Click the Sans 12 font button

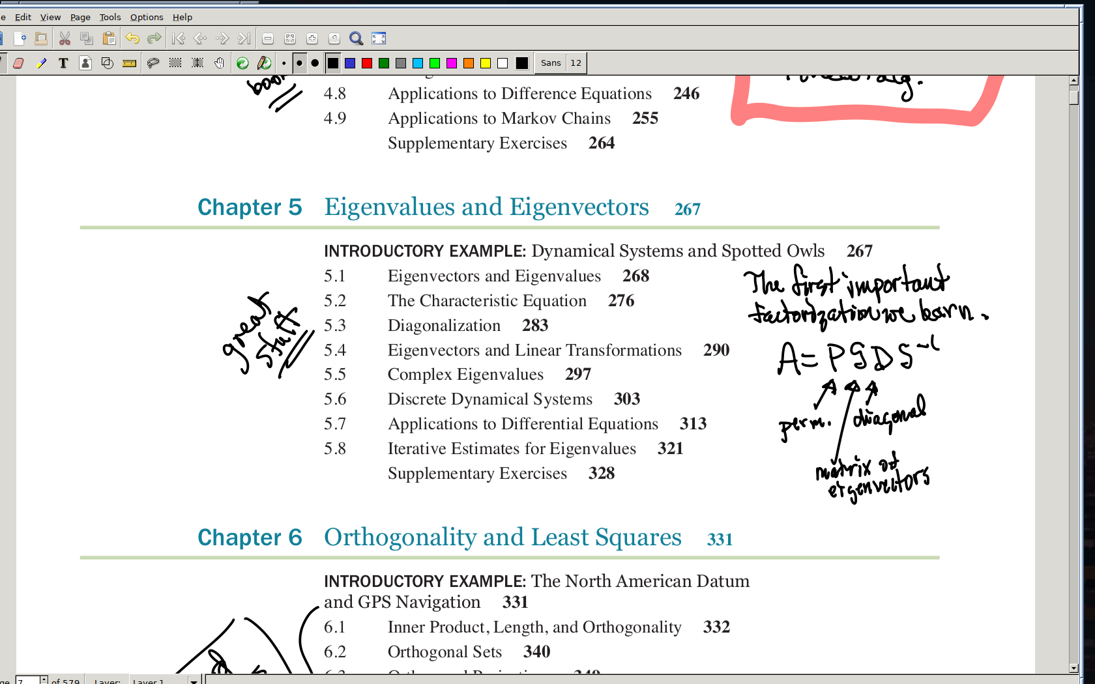(561, 63)
